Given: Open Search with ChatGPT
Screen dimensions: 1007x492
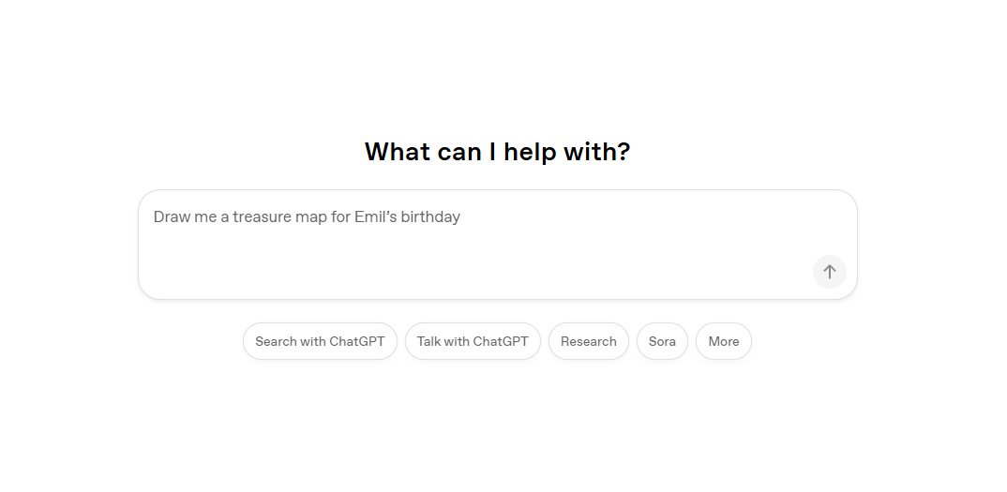Looking at the screenshot, I should point(320,341).
